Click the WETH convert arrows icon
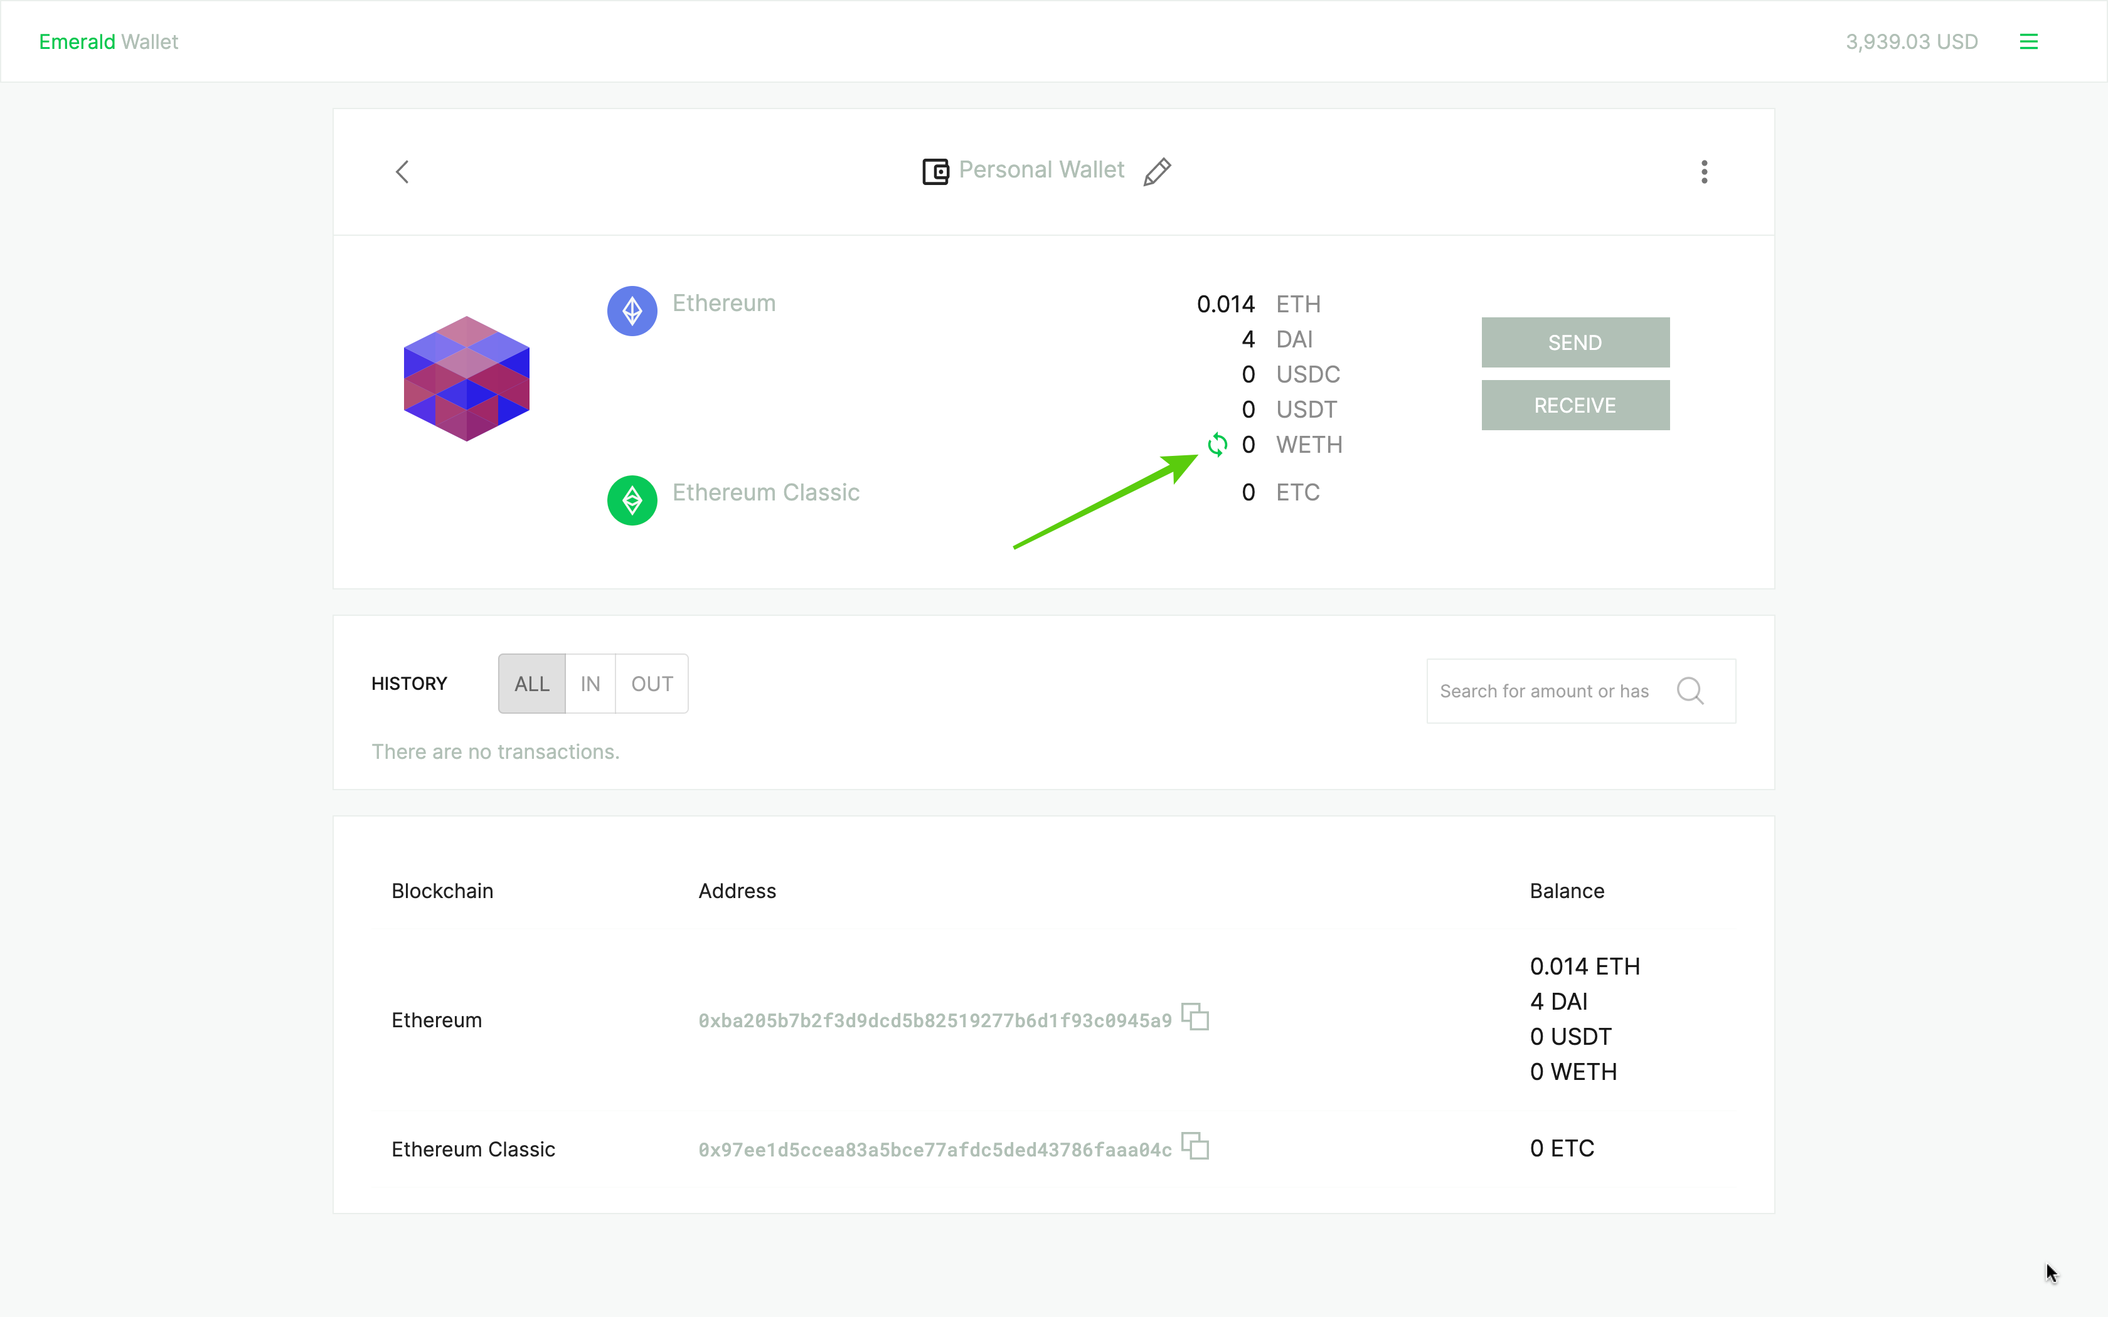The height and width of the screenshot is (1317, 2108). pos(1217,445)
